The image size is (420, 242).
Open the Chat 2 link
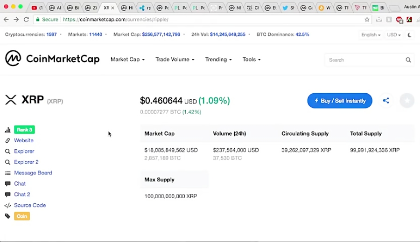click(22, 194)
